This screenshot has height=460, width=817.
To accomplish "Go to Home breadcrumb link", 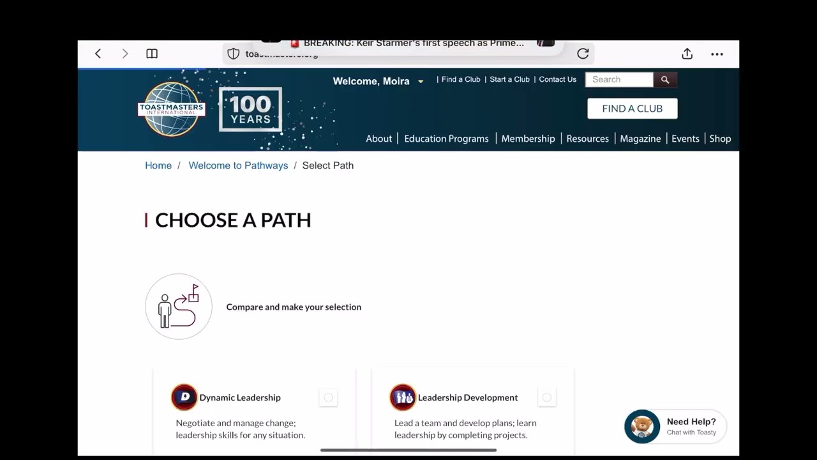I will (158, 165).
